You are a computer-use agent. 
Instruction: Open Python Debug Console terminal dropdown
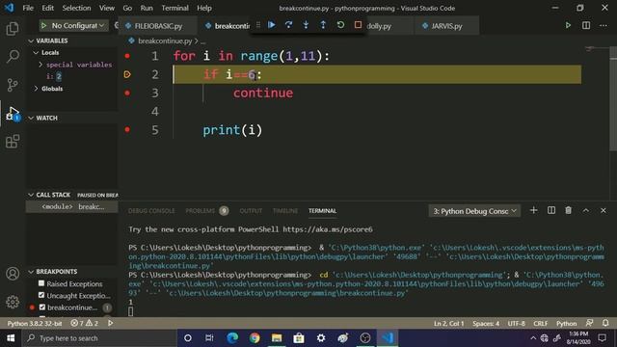tap(474, 211)
